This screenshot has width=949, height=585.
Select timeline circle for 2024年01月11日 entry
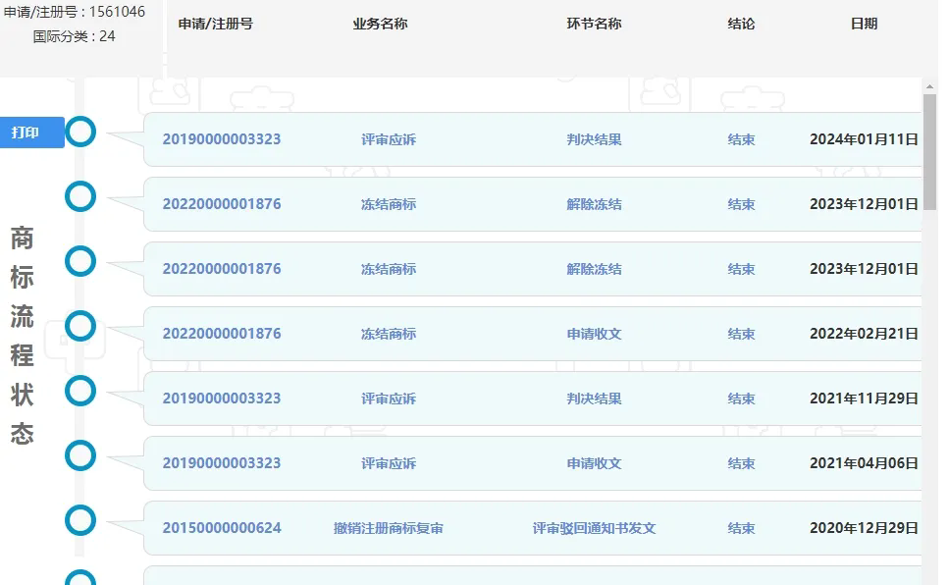(x=80, y=133)
